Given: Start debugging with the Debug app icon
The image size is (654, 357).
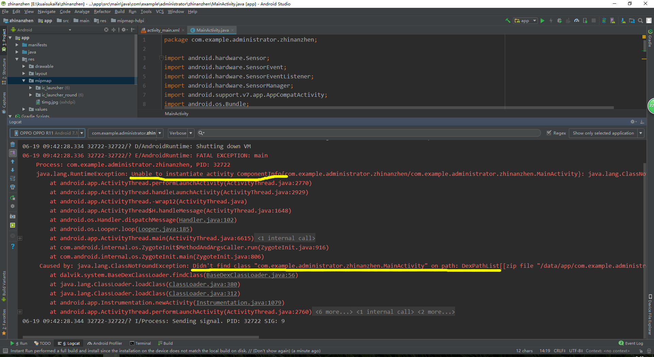Looking at the screenshot, I should tap(559, 21).
